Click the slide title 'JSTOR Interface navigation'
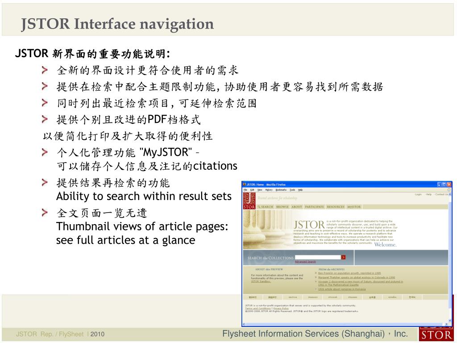Screen dimensions: 457x343 click(117, 24)
